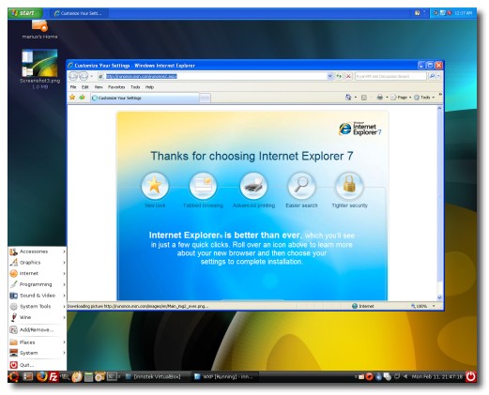Open the Favorites menu

click(x=116, y=87)
